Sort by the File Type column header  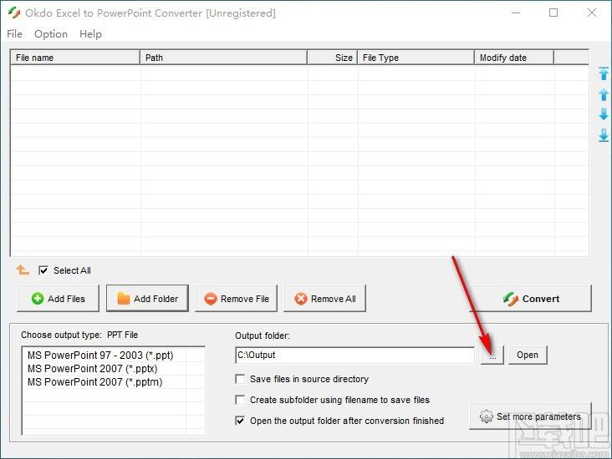click(x=416, y=58)
